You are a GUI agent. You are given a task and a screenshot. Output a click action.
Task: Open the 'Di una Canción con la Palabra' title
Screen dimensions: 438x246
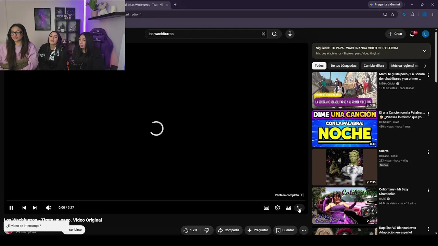point(402,115)
